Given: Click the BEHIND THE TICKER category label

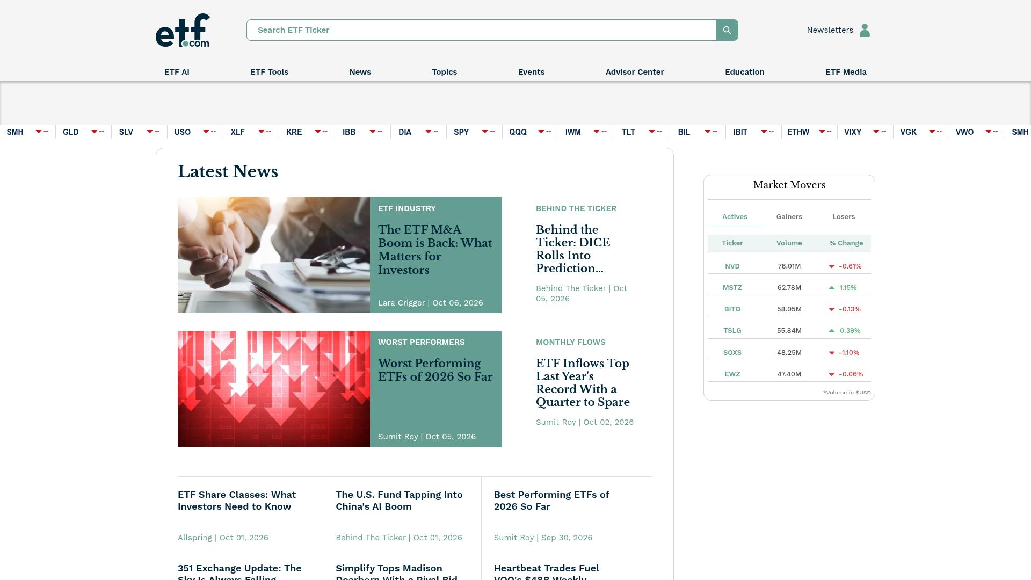Looking at the screenshot, I should click(576, 208).
